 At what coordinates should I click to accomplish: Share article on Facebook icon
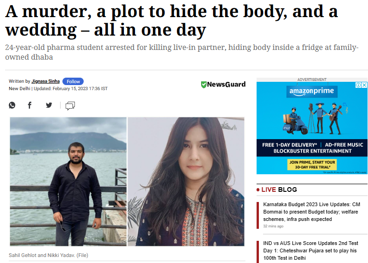pos(30,105)
